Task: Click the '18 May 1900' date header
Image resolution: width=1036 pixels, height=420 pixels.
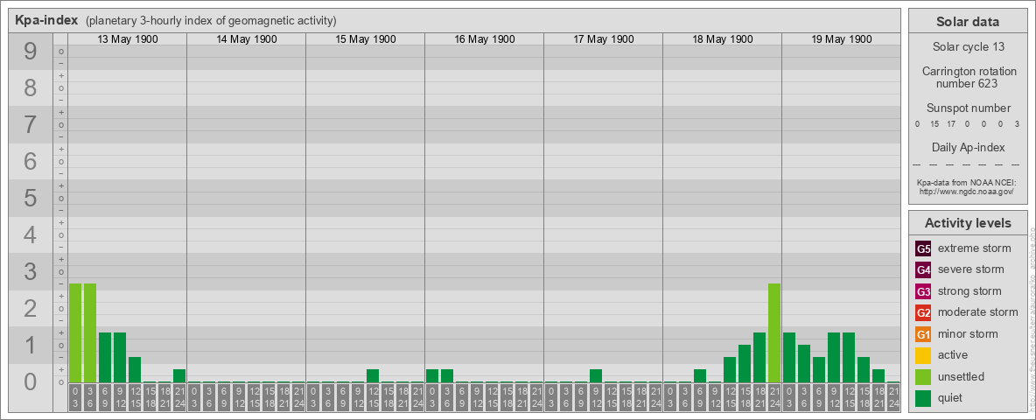Action: 722,39
